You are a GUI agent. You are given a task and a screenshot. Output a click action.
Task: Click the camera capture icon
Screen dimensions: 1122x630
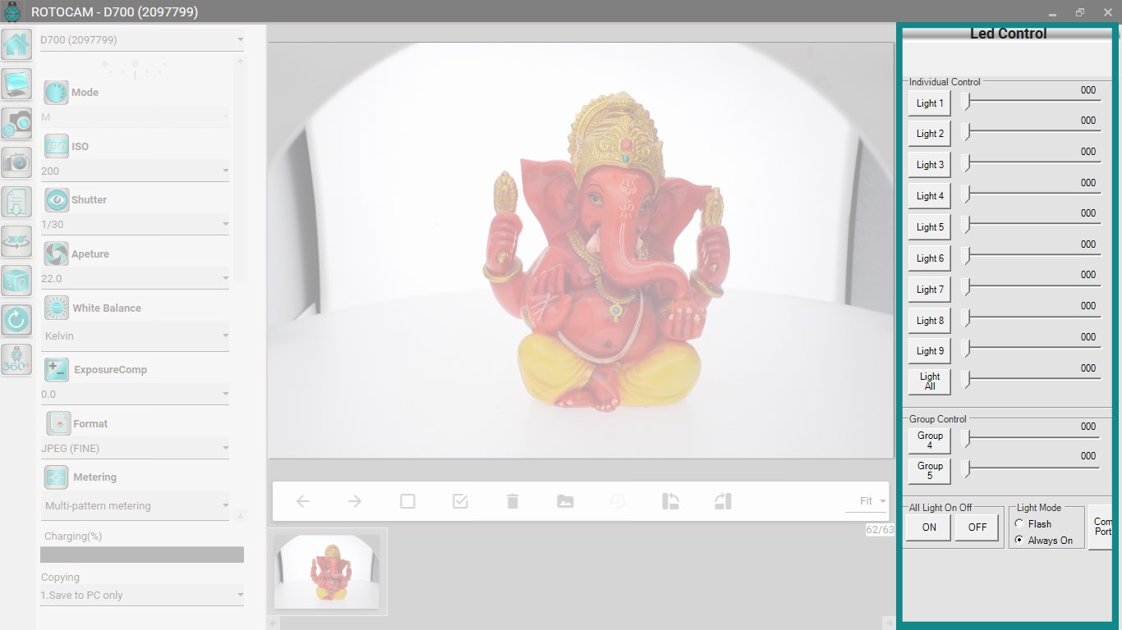pyautogui.click(x=16, y=162)
